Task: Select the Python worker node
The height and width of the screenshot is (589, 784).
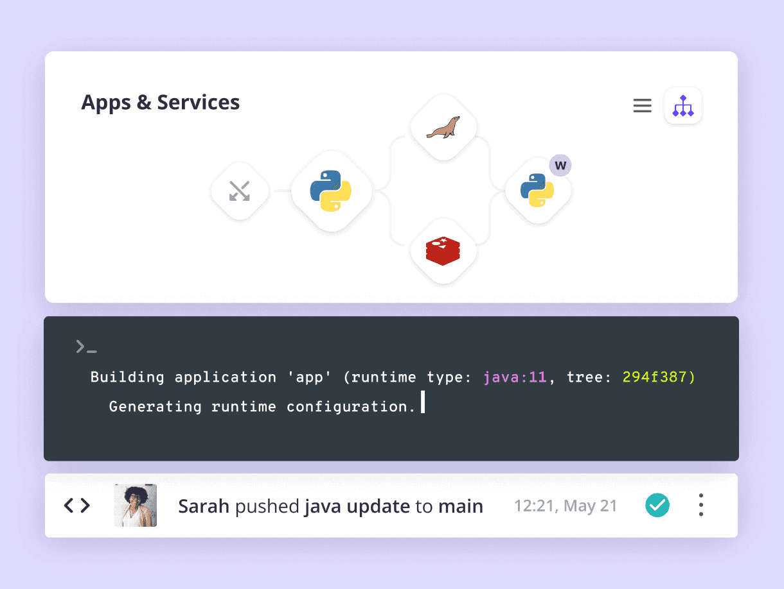Action: pos(537,191)
